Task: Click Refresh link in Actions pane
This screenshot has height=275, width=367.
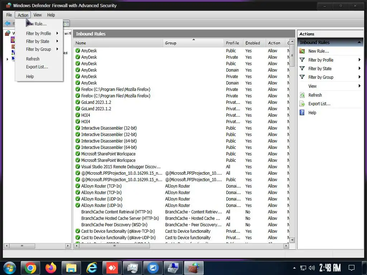Action: [x=315, y=95]
